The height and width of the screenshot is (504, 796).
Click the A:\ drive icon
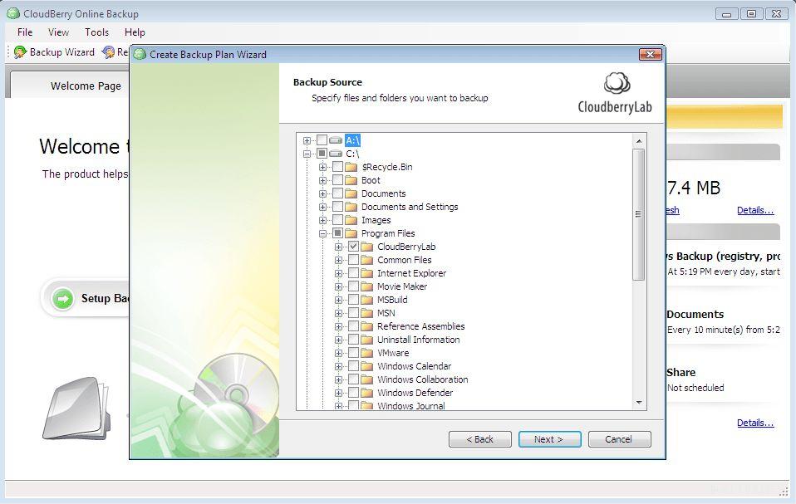(336, 140)
